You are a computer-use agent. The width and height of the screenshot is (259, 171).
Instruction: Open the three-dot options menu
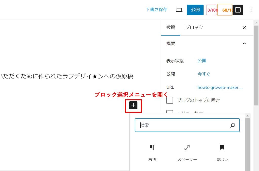[251, 10]
